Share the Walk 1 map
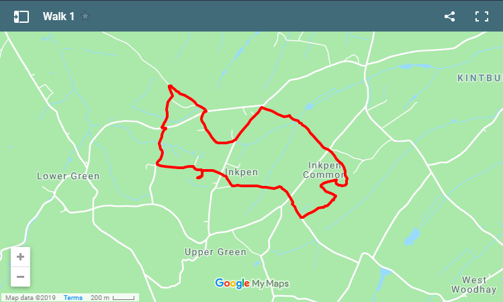The height and width of the screenshot is (302, 503). click(x=449, y=16)
